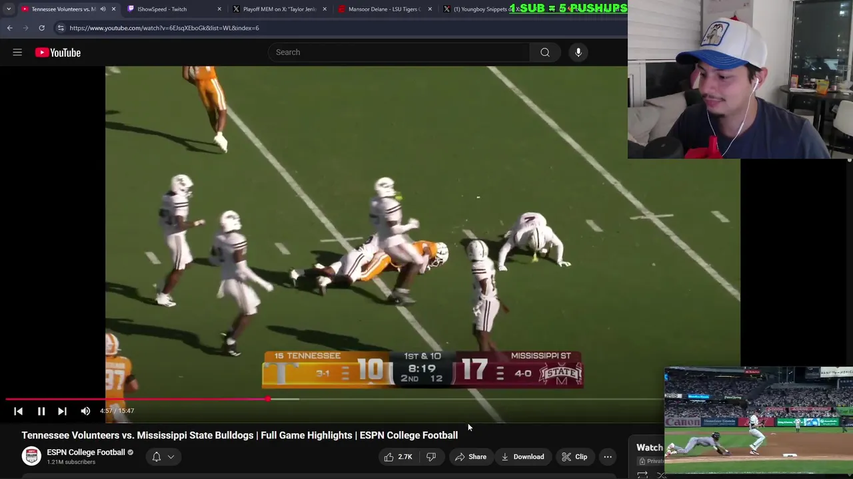Image resolution: width=853 pixels, height=479 pixels.
Task: Open the more actions three-dot menu
Action: tap(608, 456)
